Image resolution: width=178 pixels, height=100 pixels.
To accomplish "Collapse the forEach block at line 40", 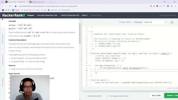I will 90,66.
